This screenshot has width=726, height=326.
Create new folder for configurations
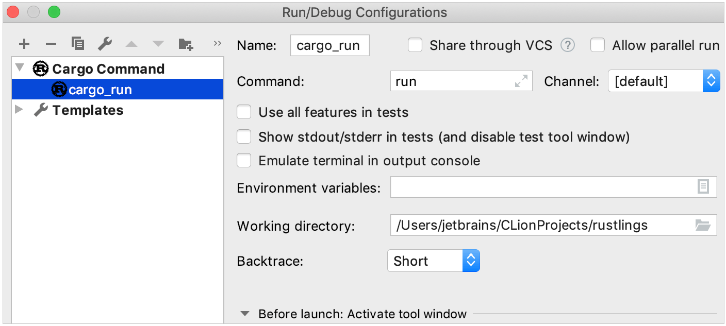tap(186, 44)
